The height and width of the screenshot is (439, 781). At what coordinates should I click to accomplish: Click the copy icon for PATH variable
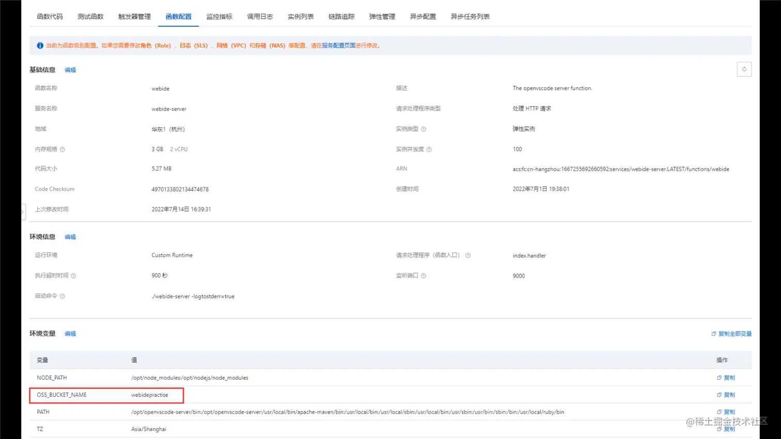[726, 412]
